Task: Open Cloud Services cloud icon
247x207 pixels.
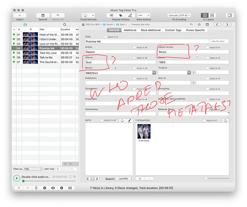Action: point(85,15)
